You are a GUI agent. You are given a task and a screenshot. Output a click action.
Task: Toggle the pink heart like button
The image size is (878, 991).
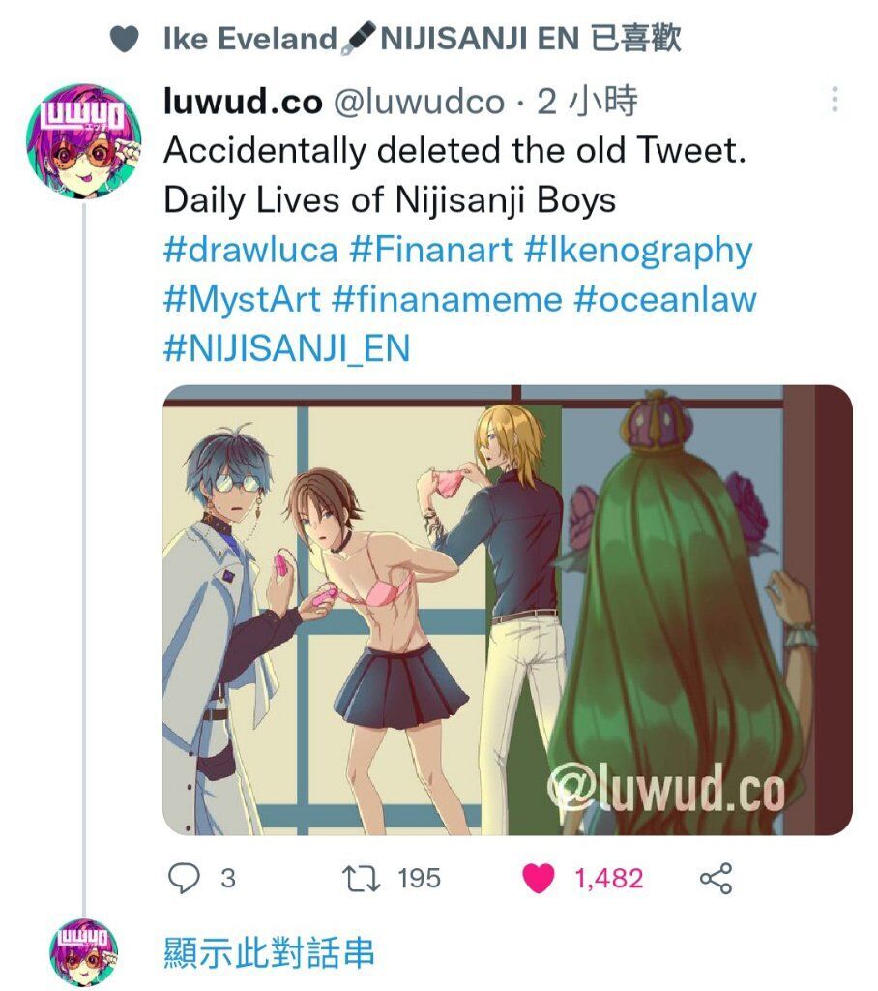(x=539, y=878)
